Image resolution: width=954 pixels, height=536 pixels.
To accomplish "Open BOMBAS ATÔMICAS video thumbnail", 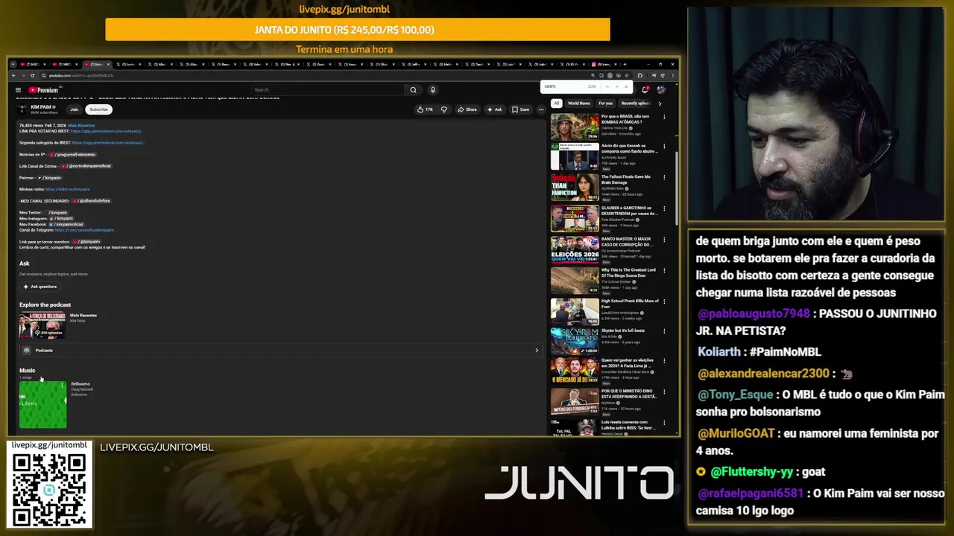I will [575, 126].
